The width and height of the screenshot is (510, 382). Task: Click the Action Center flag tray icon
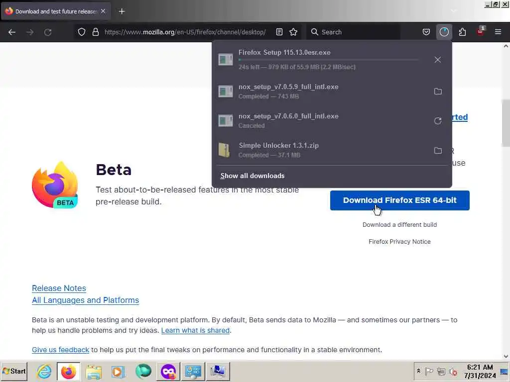click(x=429, y=371)
